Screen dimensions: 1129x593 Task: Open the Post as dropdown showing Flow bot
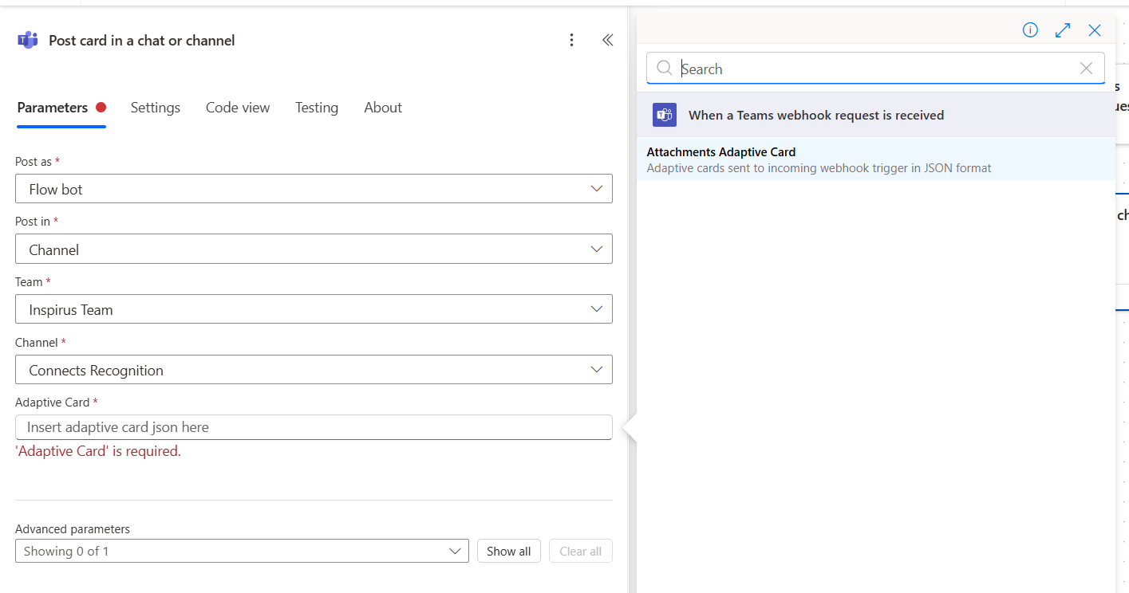314,189
